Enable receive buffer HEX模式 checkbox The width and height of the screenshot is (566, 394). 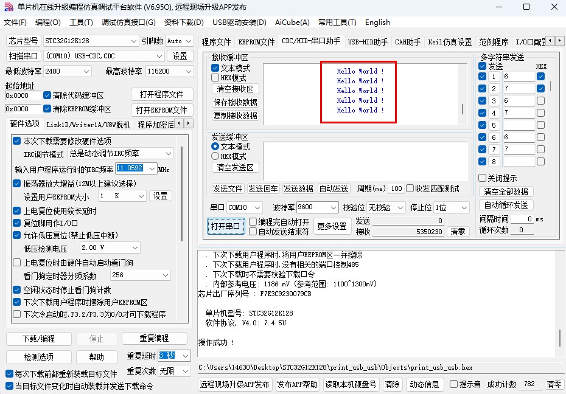pyautogui.click(x=215, y=77)
